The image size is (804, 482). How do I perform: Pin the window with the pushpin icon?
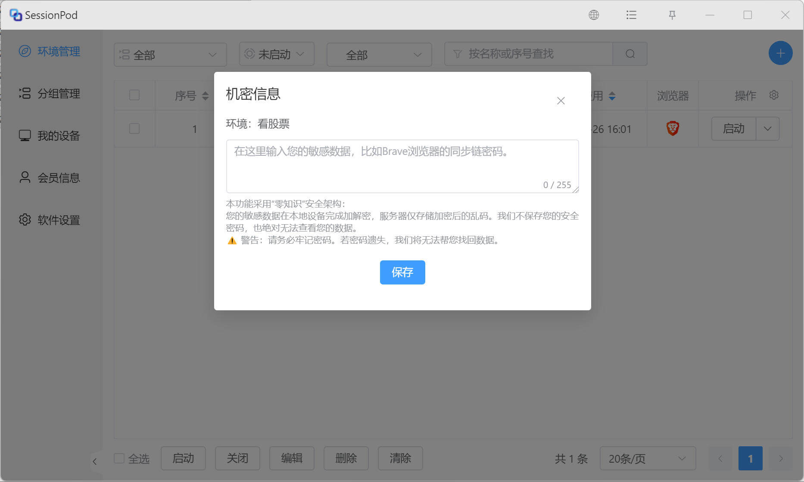pos(672,15)
